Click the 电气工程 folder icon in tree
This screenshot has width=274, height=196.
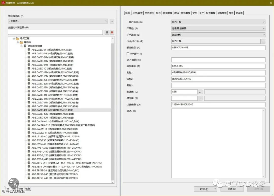pyautogui.click(x=18, y=38)
